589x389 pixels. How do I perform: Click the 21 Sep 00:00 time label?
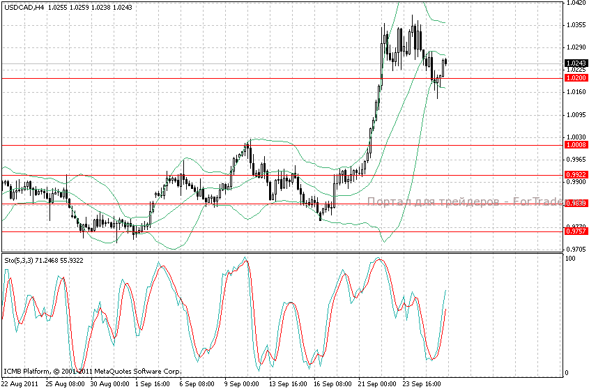point(377,383)
